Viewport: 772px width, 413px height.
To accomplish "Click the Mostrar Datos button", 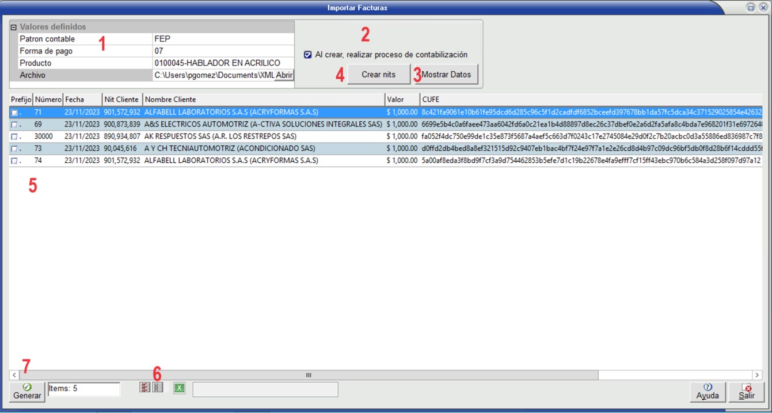I will point(446,75).
